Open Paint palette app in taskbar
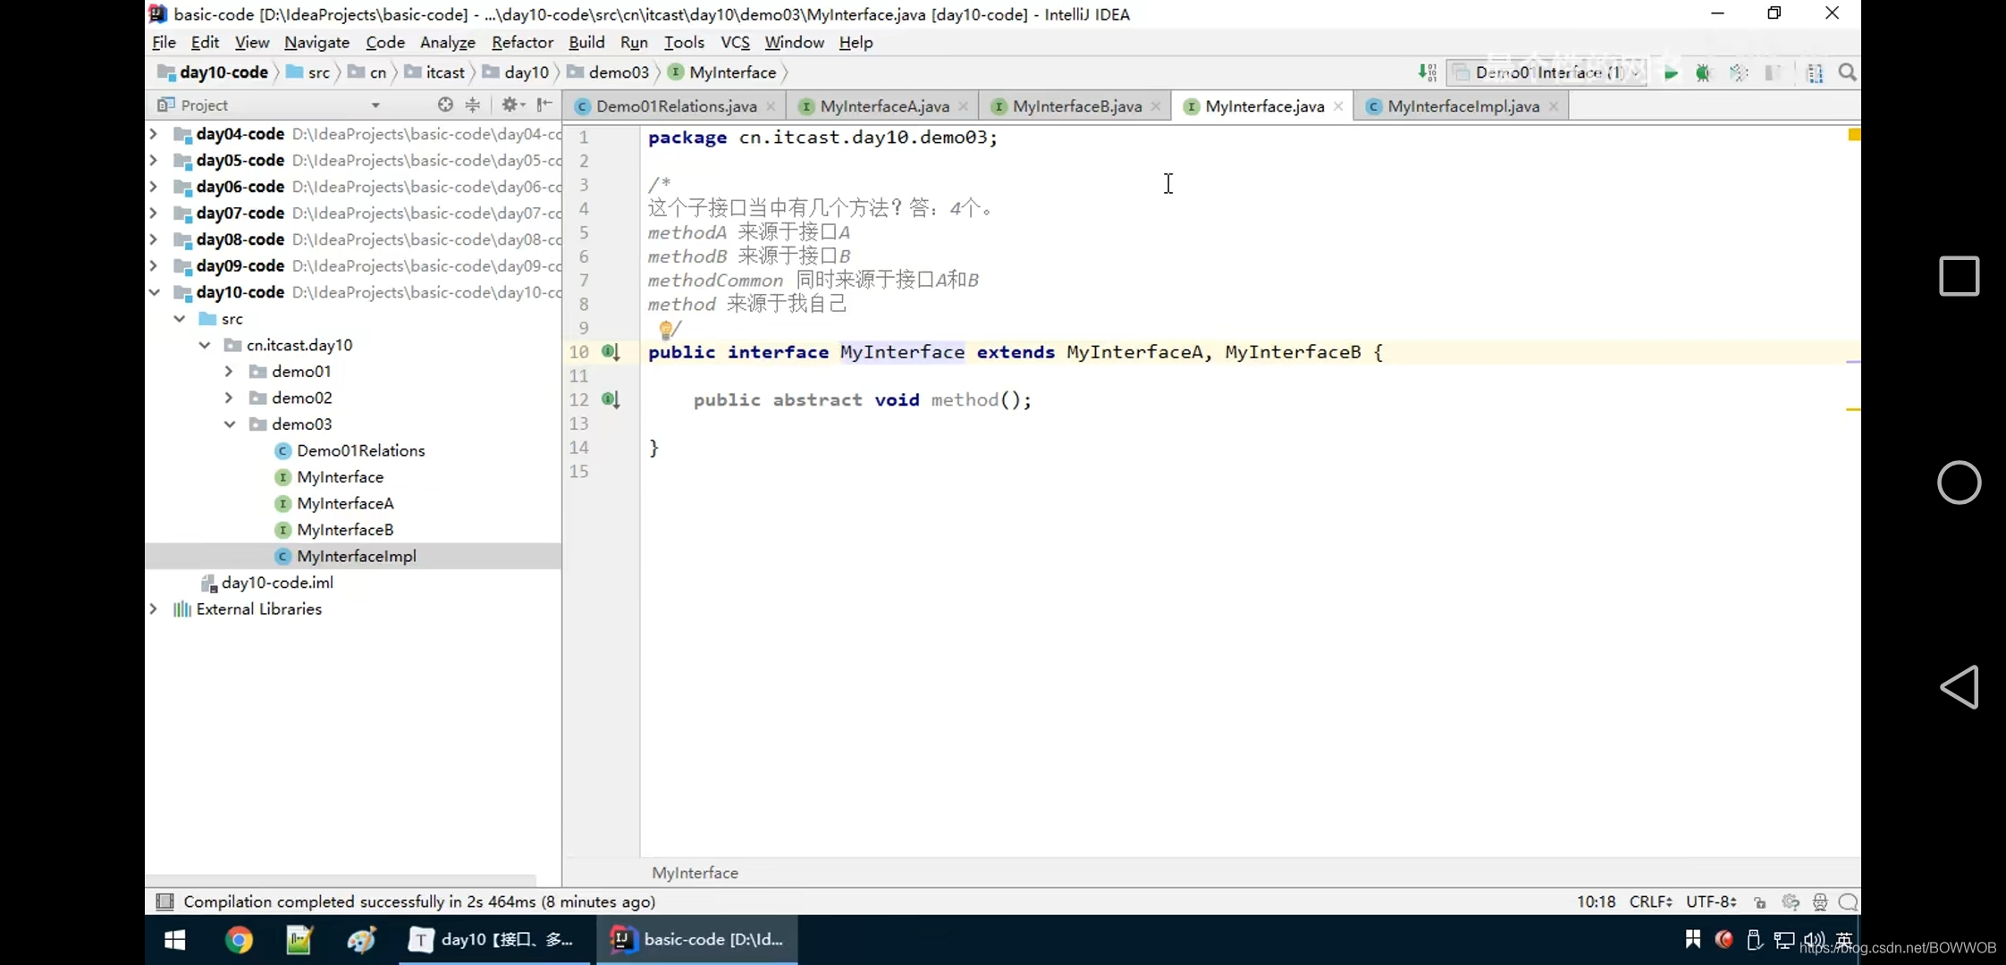 tap(361, 940)
